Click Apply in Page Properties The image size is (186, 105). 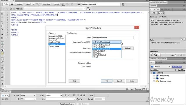[132, 81]
